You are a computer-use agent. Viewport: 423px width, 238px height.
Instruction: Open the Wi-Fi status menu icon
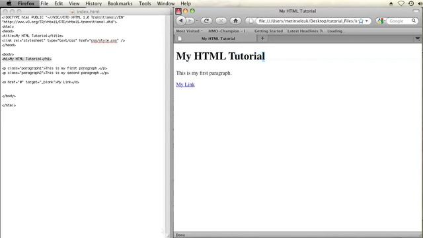point(401,3)
